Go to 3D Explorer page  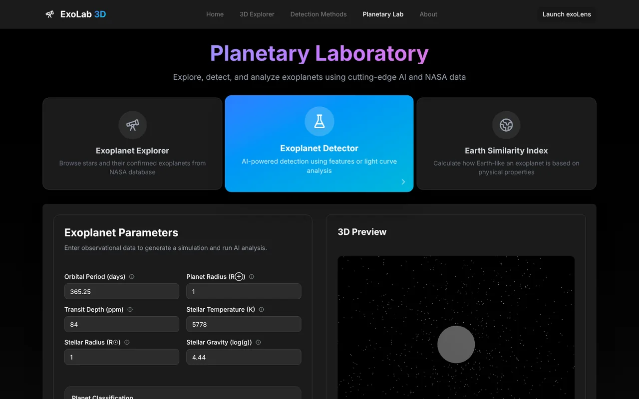click(x=257, y=14)
